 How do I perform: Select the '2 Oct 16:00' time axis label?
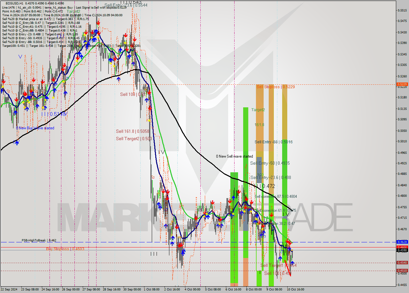[172, 289]
